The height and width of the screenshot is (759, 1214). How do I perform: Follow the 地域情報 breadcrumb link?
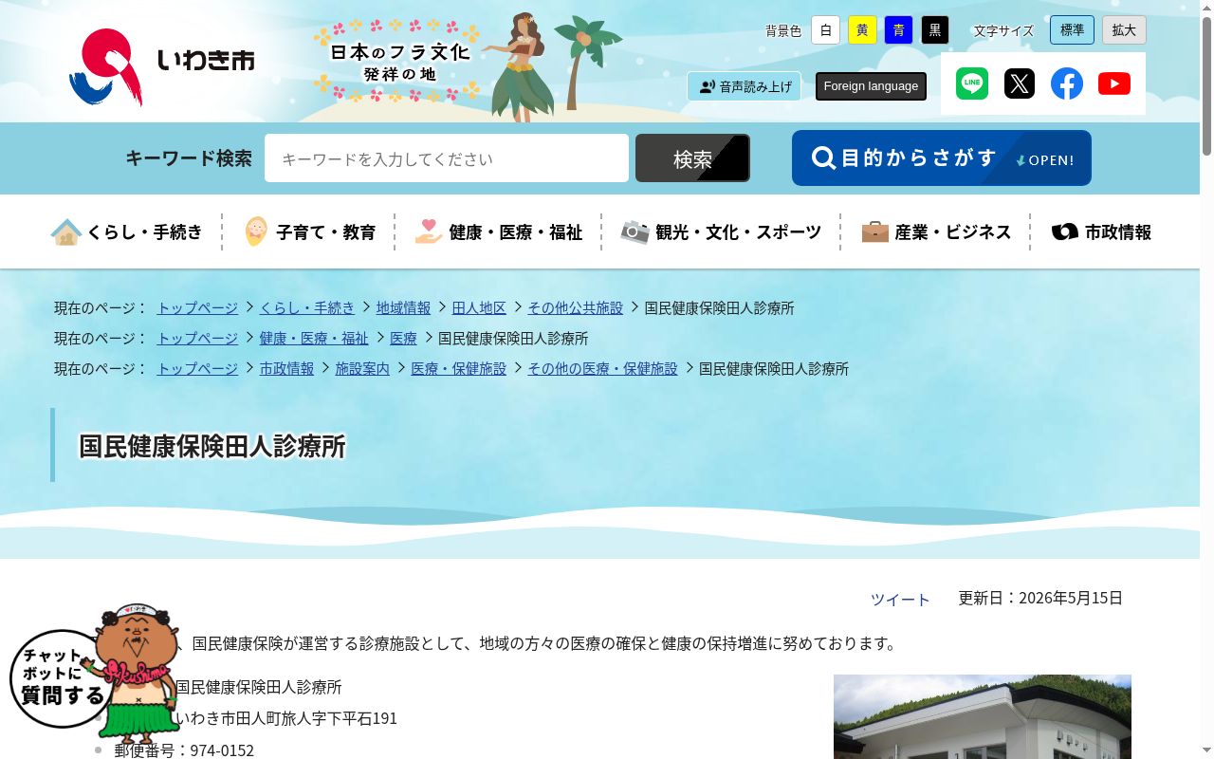point(403,307)
